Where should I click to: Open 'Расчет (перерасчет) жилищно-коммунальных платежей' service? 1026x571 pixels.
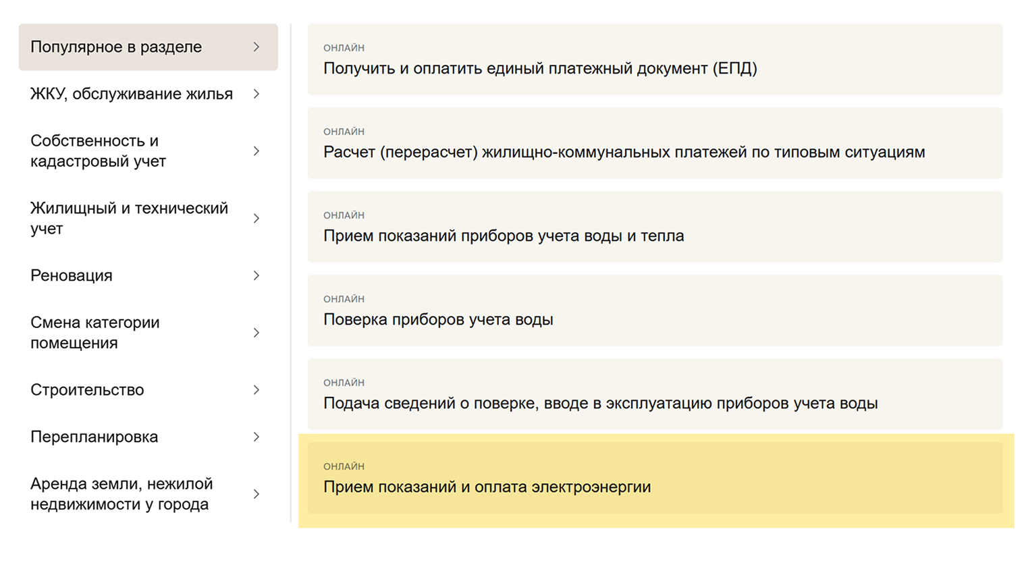click(x=624, y=152)
